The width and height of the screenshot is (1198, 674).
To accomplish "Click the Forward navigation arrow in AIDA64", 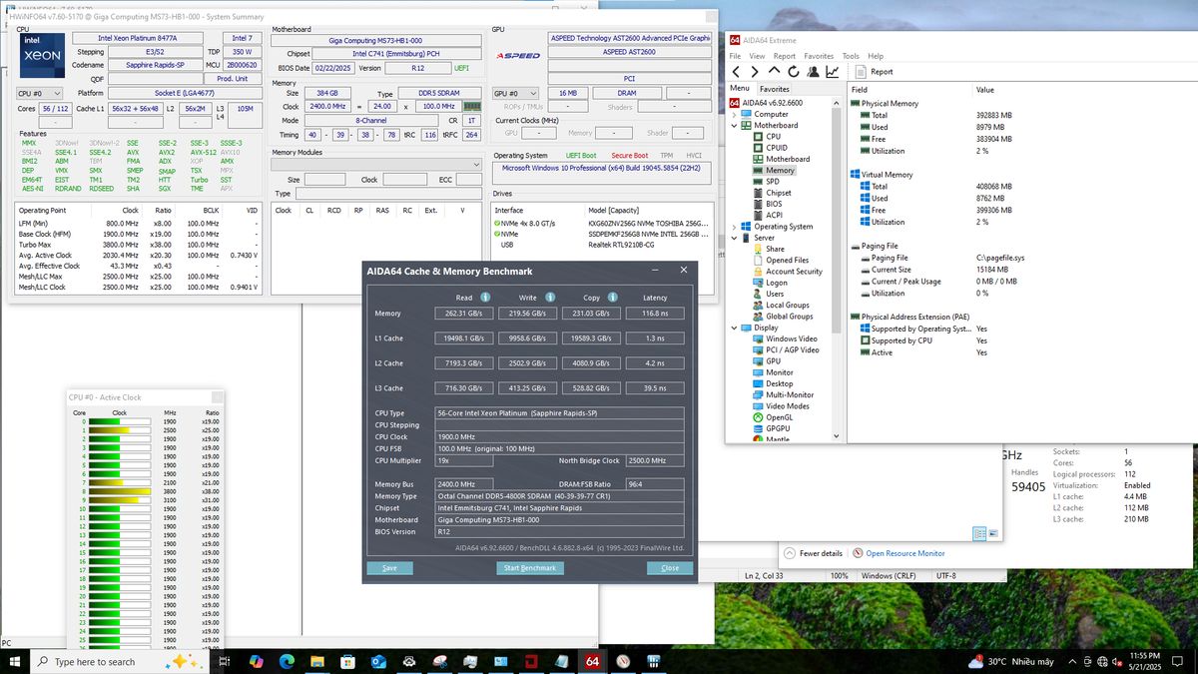I will point(756,71).
